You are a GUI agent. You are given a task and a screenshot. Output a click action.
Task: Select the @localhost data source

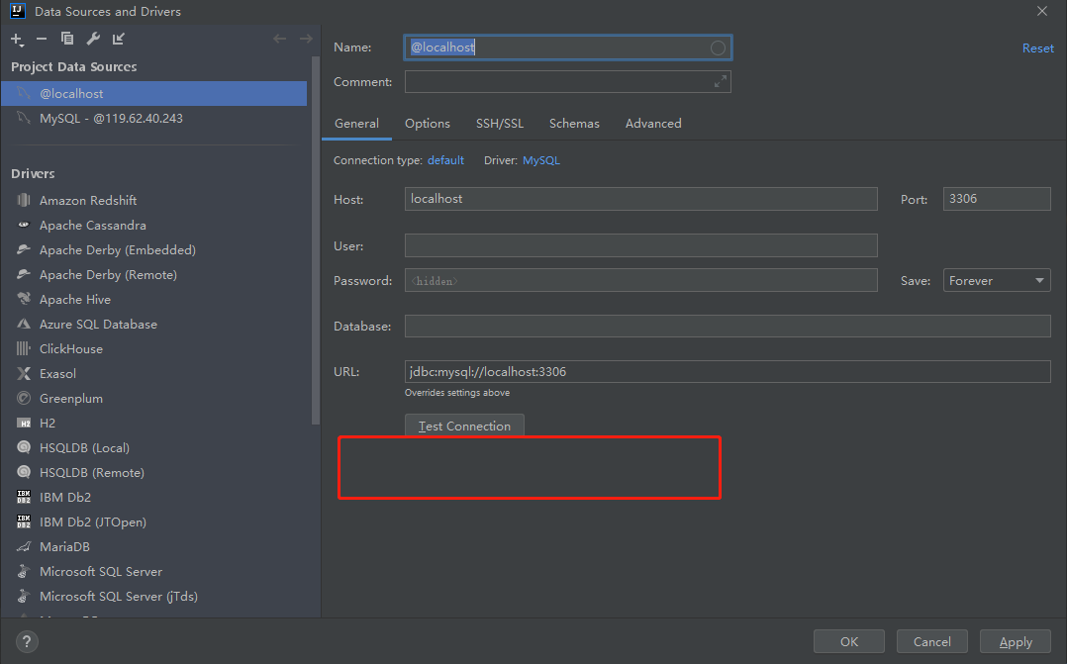pyautogui.click(x=153, y=93)
